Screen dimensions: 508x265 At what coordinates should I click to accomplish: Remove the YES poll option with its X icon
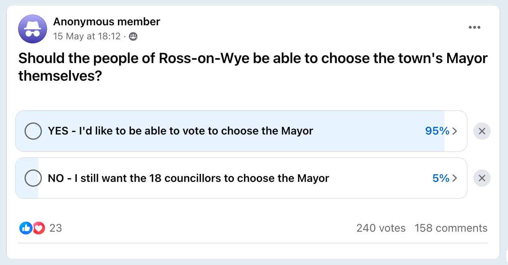pos(482,131)
